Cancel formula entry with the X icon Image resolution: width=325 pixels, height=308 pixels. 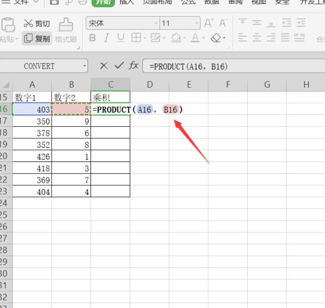tap(104, 66)
